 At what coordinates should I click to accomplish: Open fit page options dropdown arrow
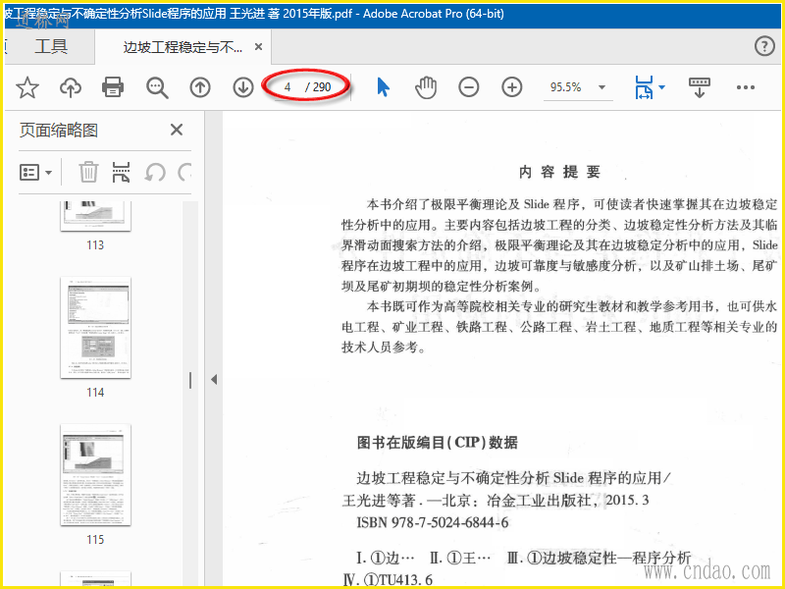[661, 87]
